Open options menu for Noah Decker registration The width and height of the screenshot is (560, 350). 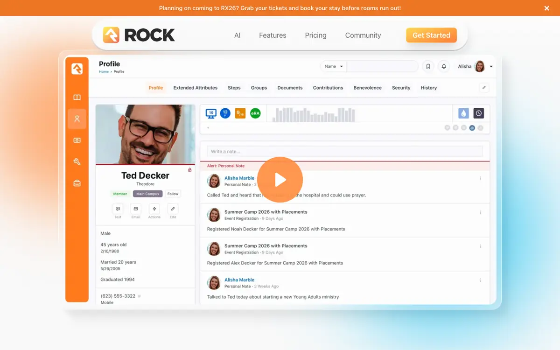[x=480, y=212]
